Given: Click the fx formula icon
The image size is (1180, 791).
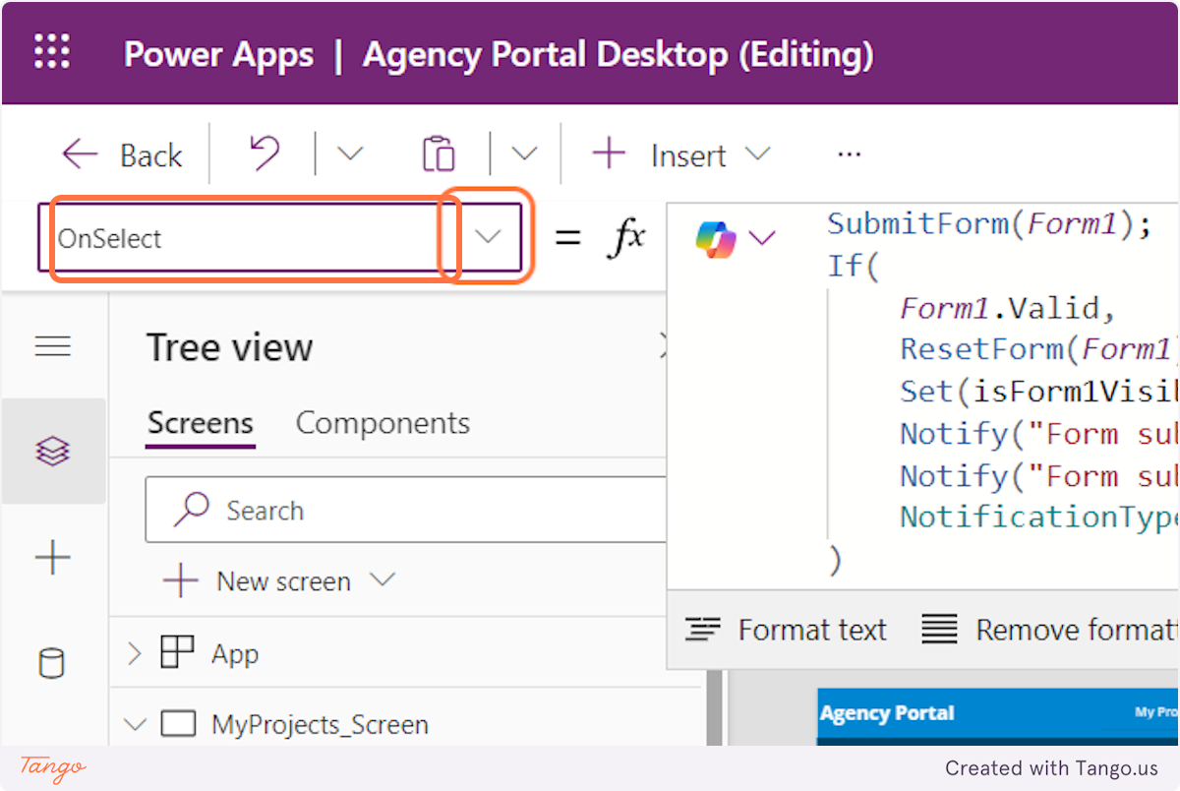Looking at the screenshot, I should point(626,237).
